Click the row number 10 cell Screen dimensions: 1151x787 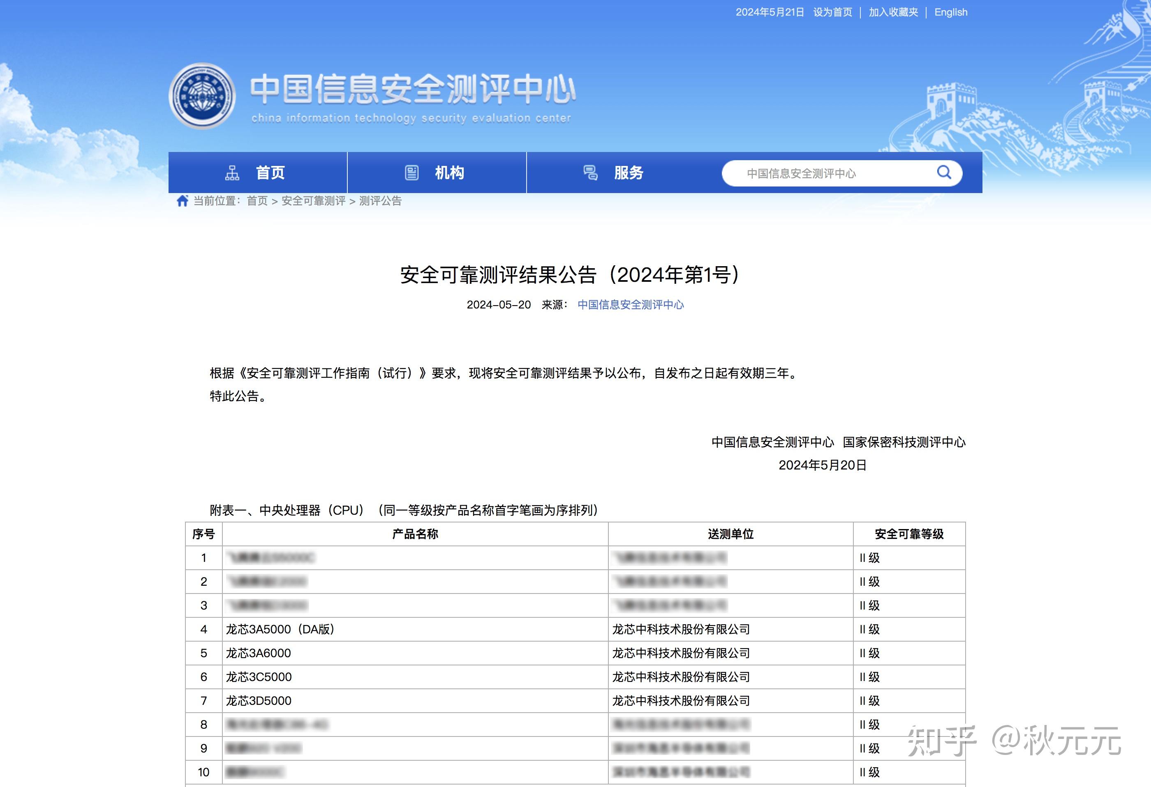pos(203,772)
